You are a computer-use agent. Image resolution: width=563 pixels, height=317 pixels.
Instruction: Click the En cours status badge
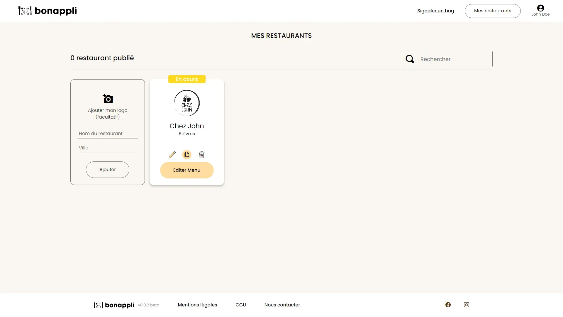coord(187,79)
